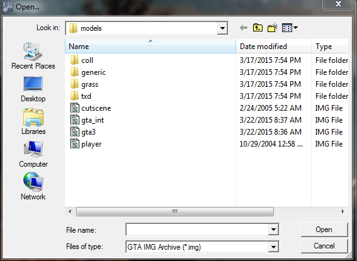Screen dimensions: 357x261
Task: Click the txd folder icon
Action: pyautogui.click(x=74, y=96)
